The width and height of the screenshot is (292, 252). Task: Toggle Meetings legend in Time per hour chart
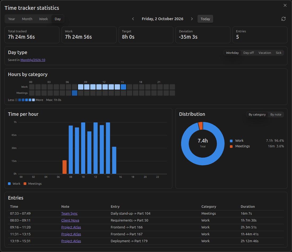pos(33,184)
